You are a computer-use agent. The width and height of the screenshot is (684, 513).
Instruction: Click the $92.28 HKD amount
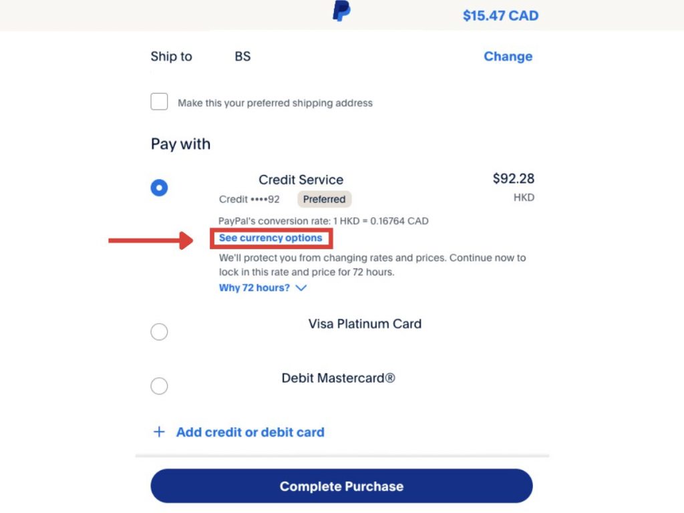point(513,179)
